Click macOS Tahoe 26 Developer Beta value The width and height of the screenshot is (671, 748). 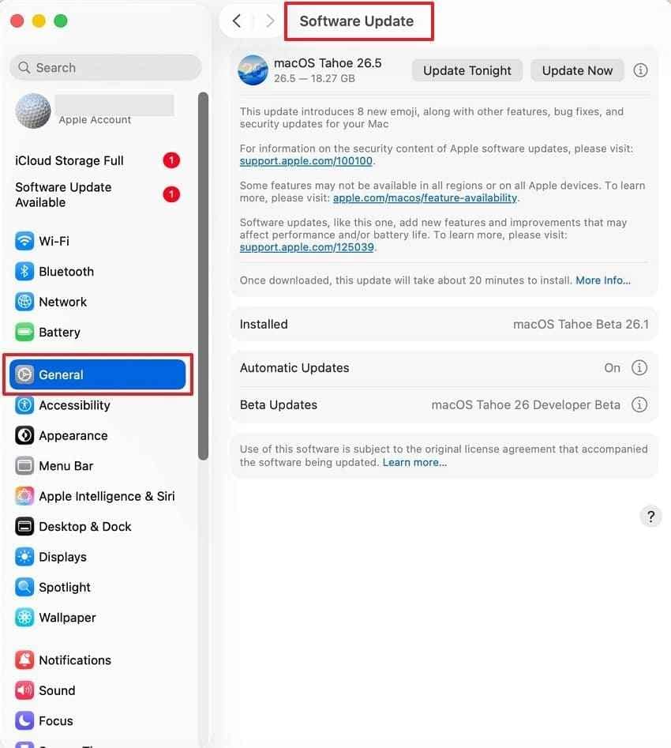(x=526, y=404)
